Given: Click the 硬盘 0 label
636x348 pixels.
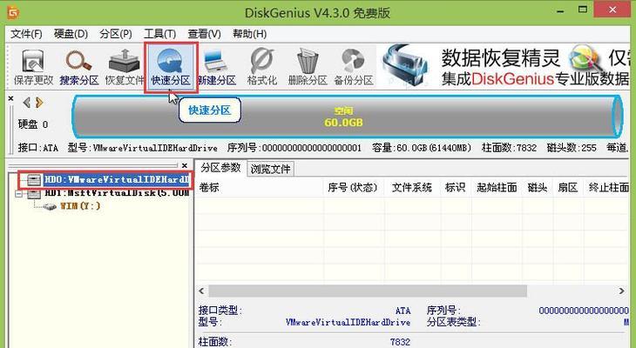Looking at the screenshot, I should point(33,124).
